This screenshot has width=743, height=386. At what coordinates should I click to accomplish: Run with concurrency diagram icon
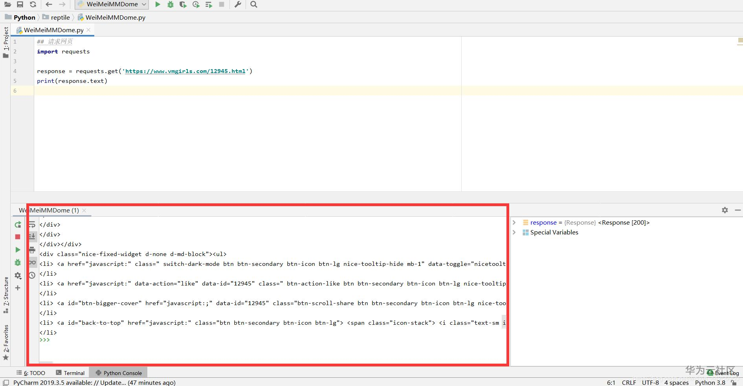[x=209, y=4]
